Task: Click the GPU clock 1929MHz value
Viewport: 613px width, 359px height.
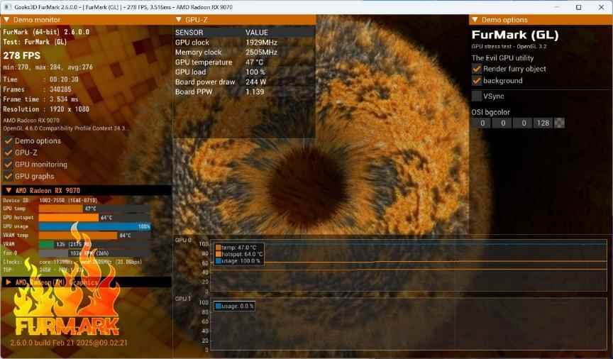Action: click(261, 43)
